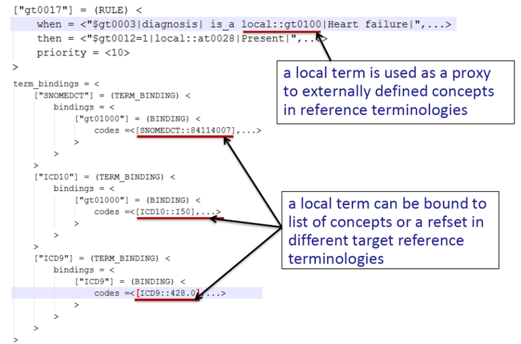The width and height of the screenshot is (521, 344).
Task: Click the underlined SNOMEDCT::84114007 code
Action: tap(186, 131)
